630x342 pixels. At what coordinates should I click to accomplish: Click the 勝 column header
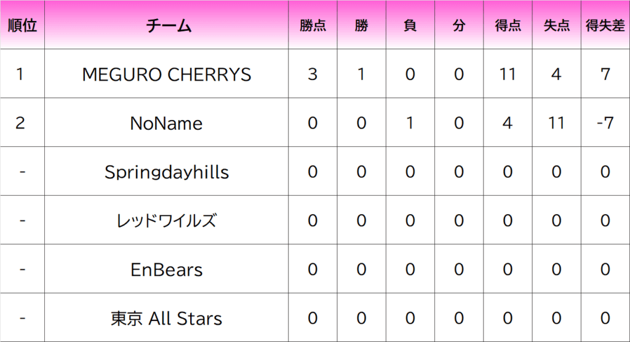[x=361, y=26]
